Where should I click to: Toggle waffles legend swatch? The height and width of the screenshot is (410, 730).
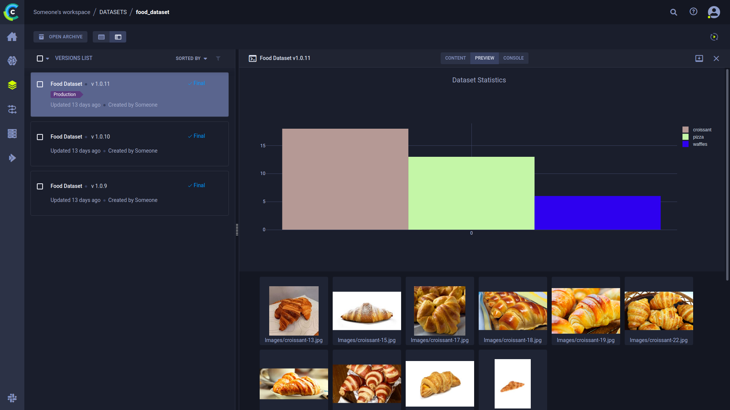[x=686, y=144]
